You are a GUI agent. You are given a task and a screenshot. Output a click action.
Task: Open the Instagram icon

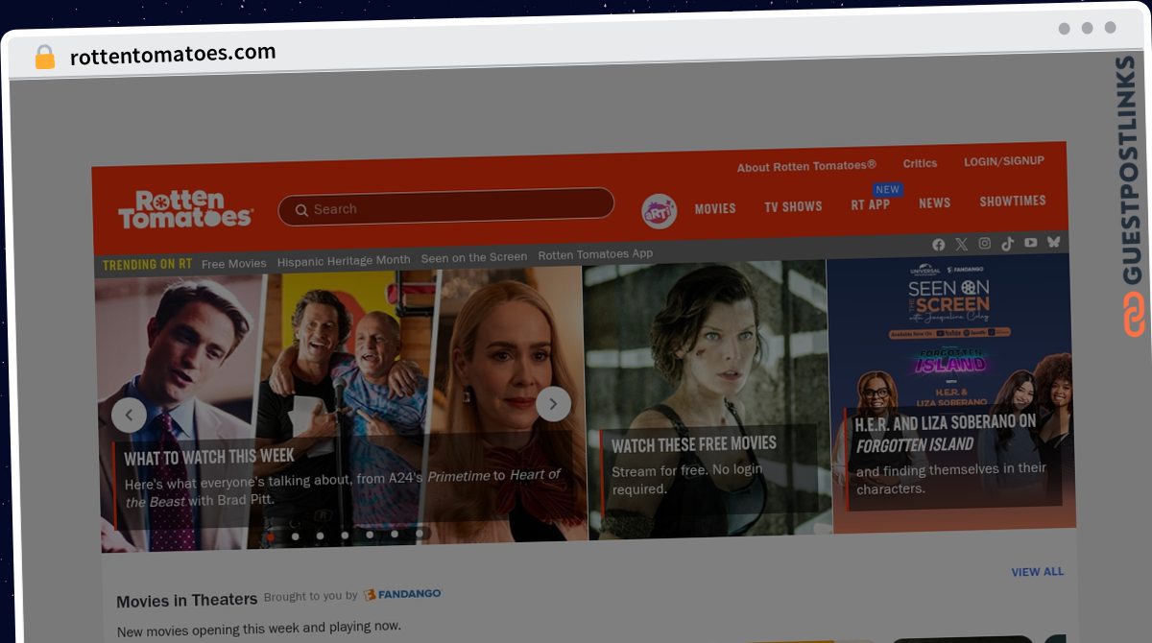pos(984,244)
